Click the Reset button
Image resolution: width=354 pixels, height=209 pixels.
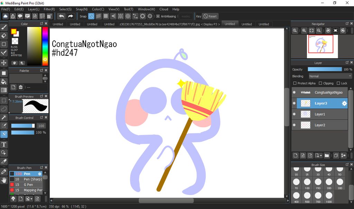click(x=210, y=16)
